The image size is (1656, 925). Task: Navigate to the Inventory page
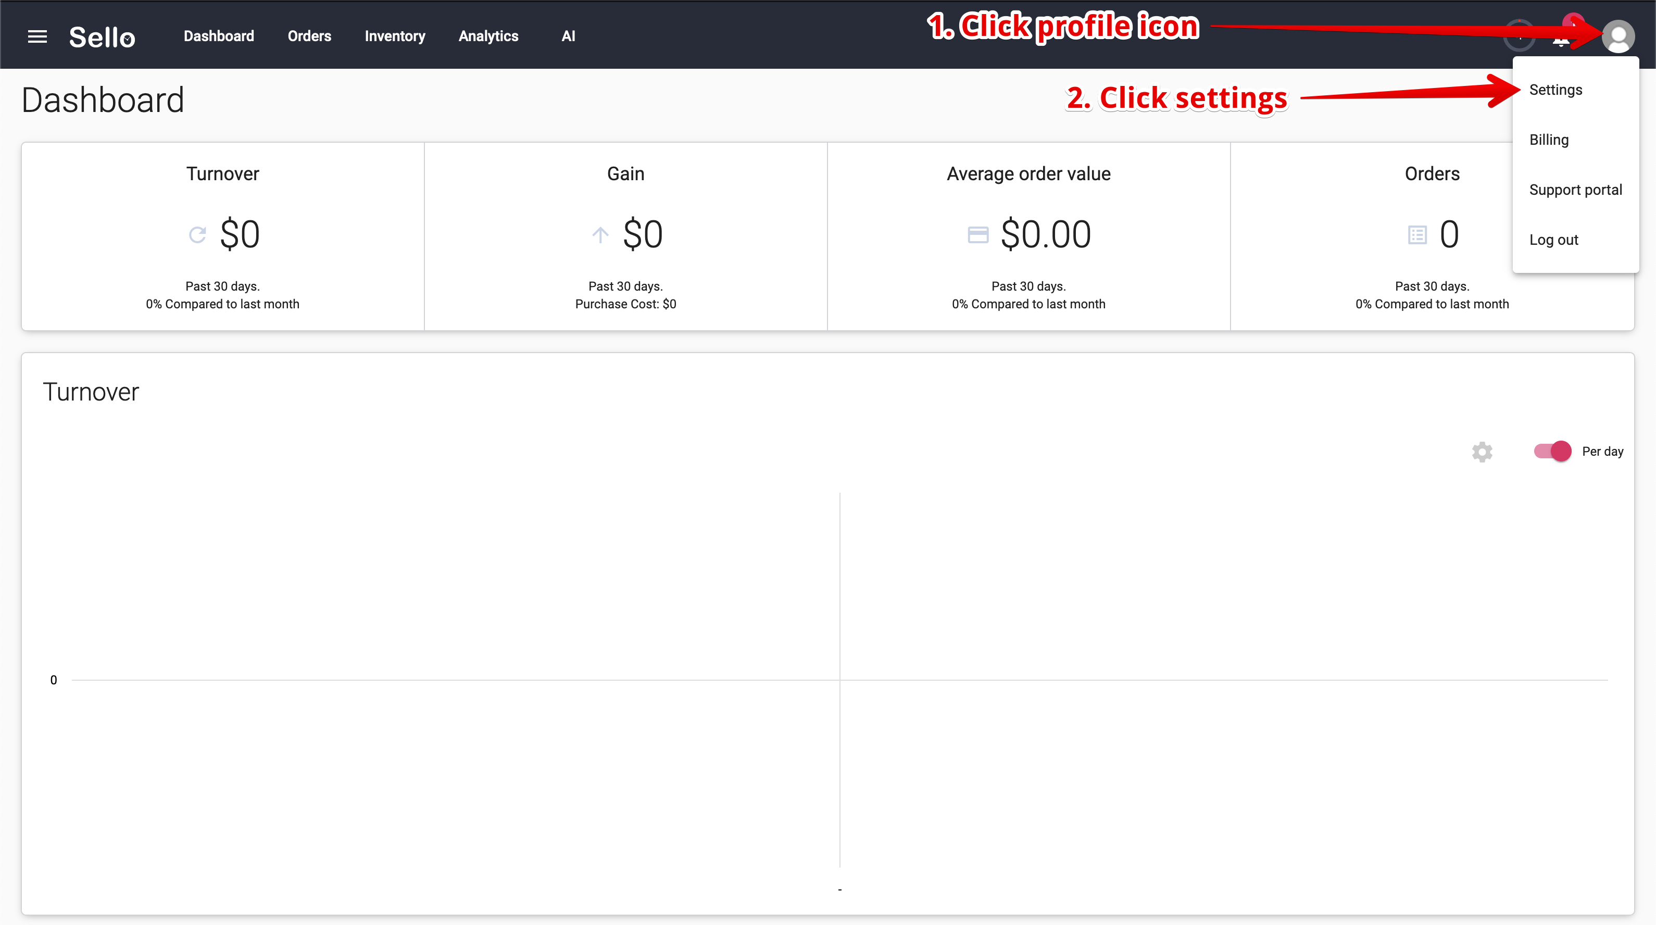pyautogui.click(x=395, y=36)
